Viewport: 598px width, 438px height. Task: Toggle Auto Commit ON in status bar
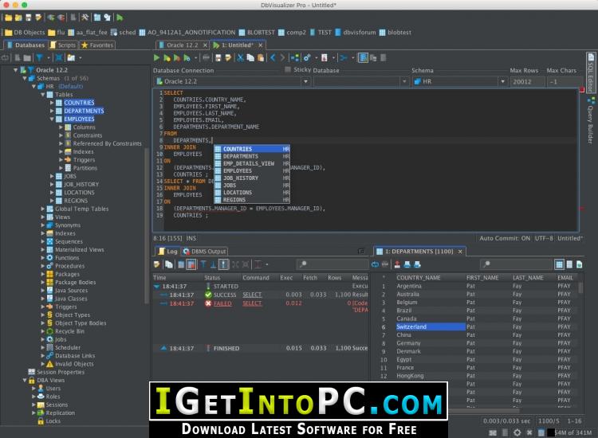[505, 238]
